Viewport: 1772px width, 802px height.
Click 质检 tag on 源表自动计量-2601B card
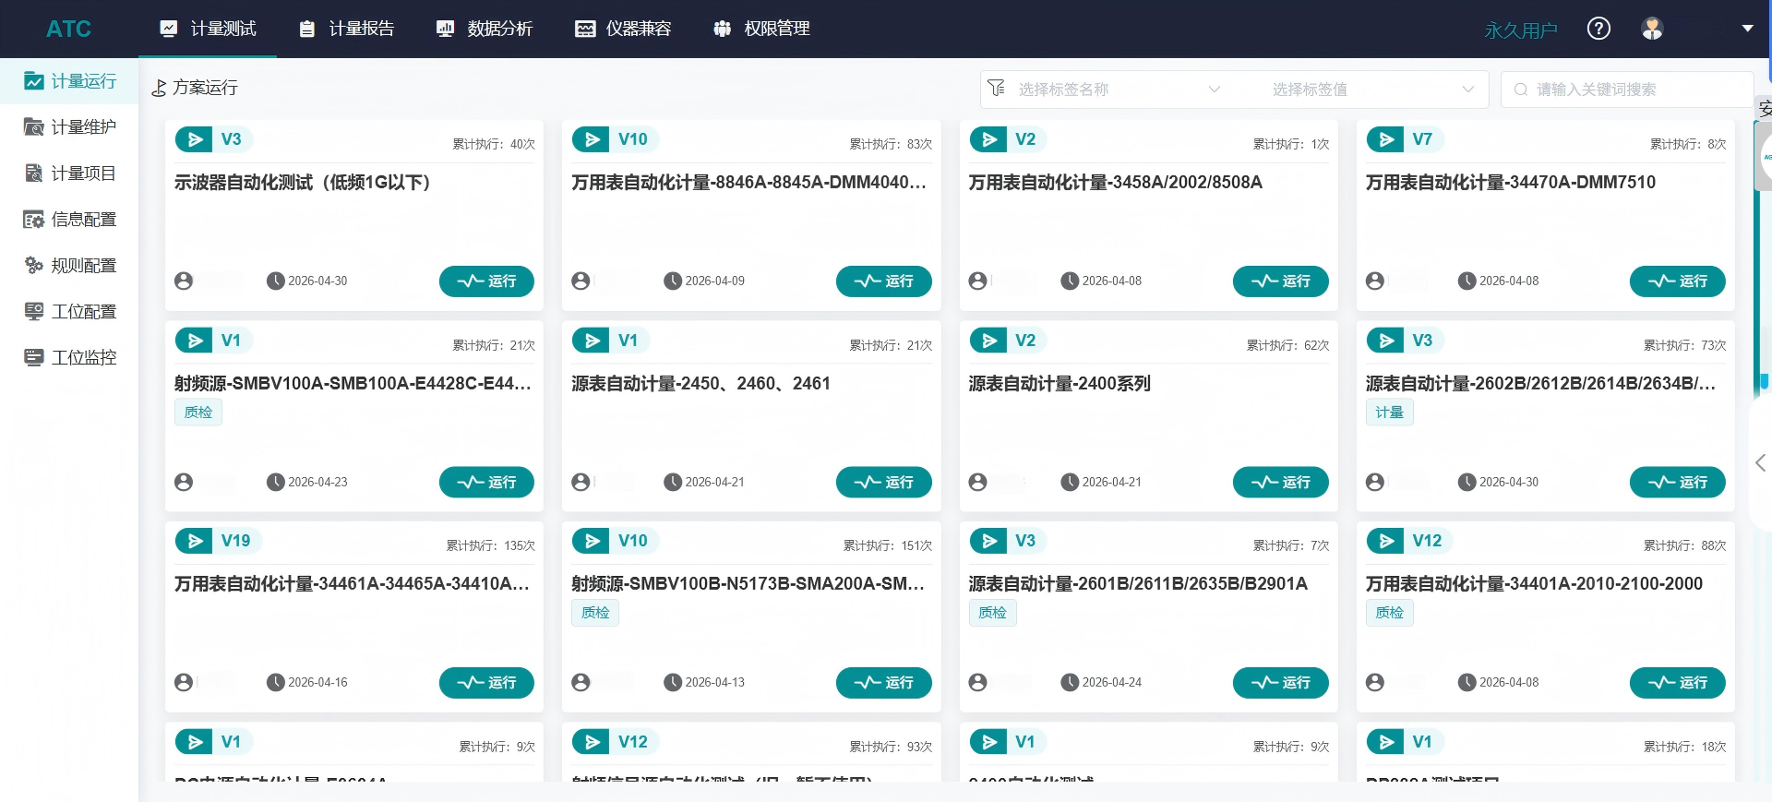click(992, 613)
